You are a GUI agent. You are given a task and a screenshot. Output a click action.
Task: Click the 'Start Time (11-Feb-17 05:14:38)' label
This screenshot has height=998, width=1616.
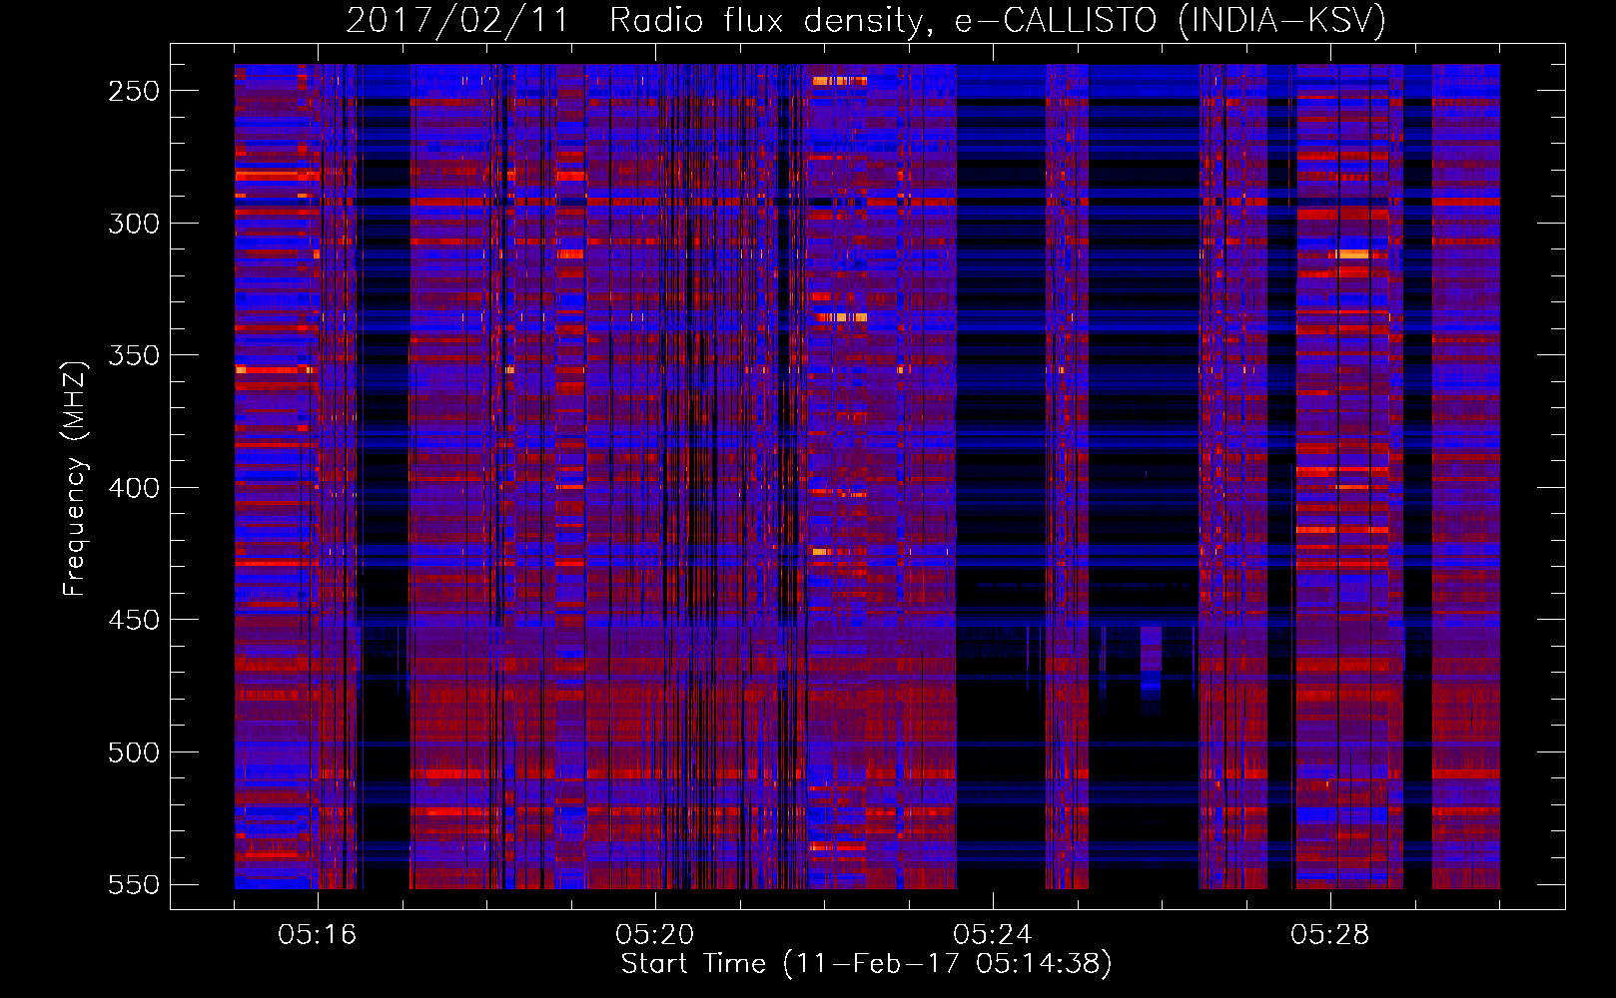[866, 964]
